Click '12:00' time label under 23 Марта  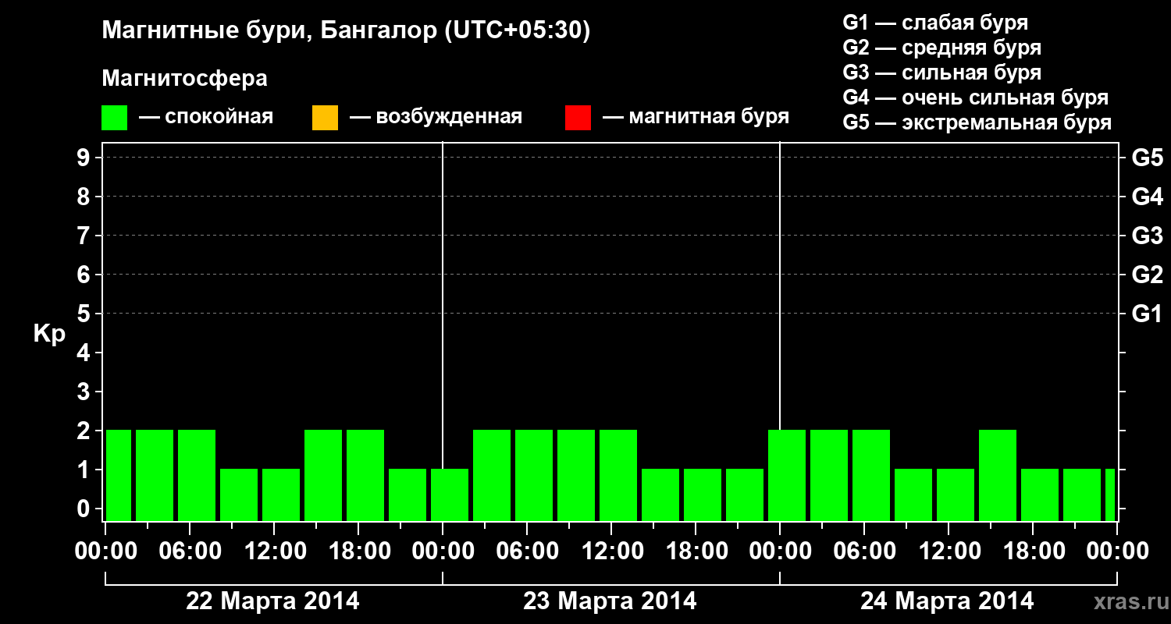pos(611,551)
